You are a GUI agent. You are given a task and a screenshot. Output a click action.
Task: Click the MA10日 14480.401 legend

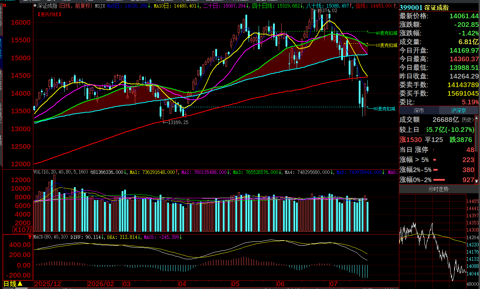pos(176,6)
